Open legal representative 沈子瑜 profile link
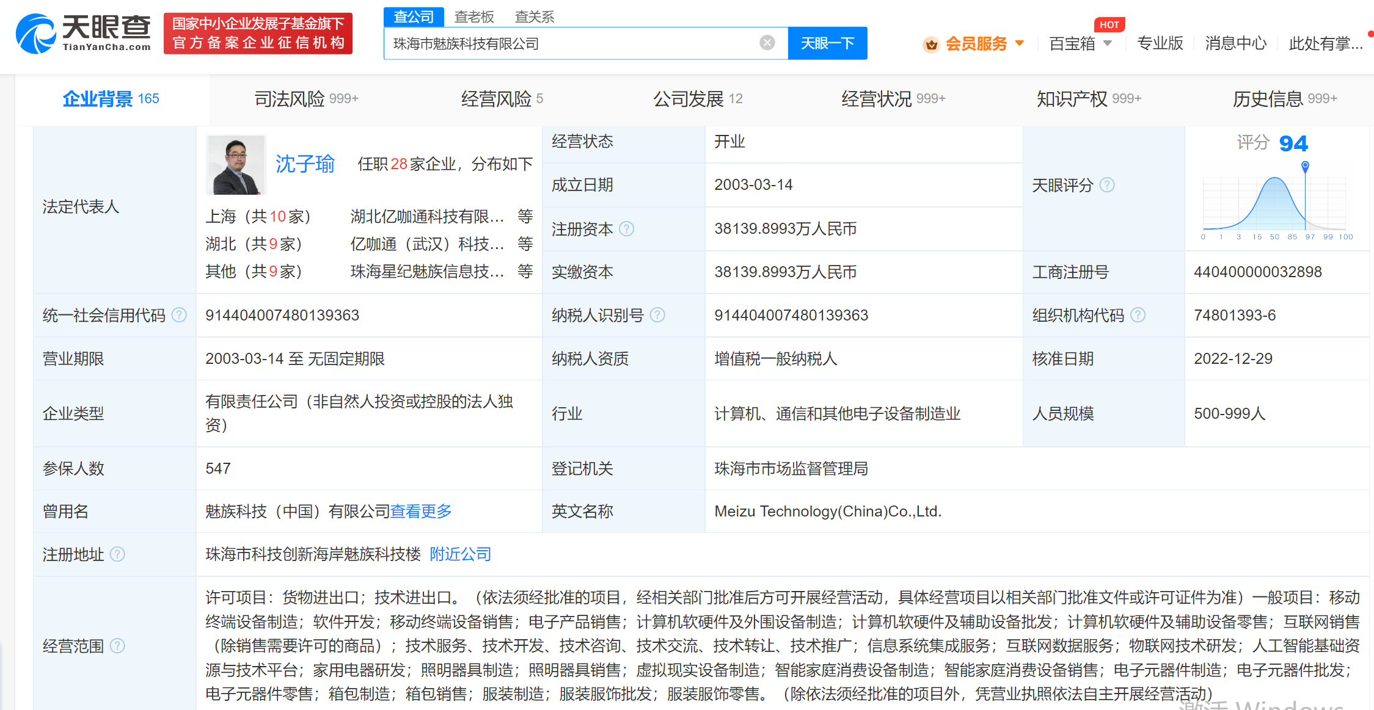The image size is (1374, 710). coord(305,164)
